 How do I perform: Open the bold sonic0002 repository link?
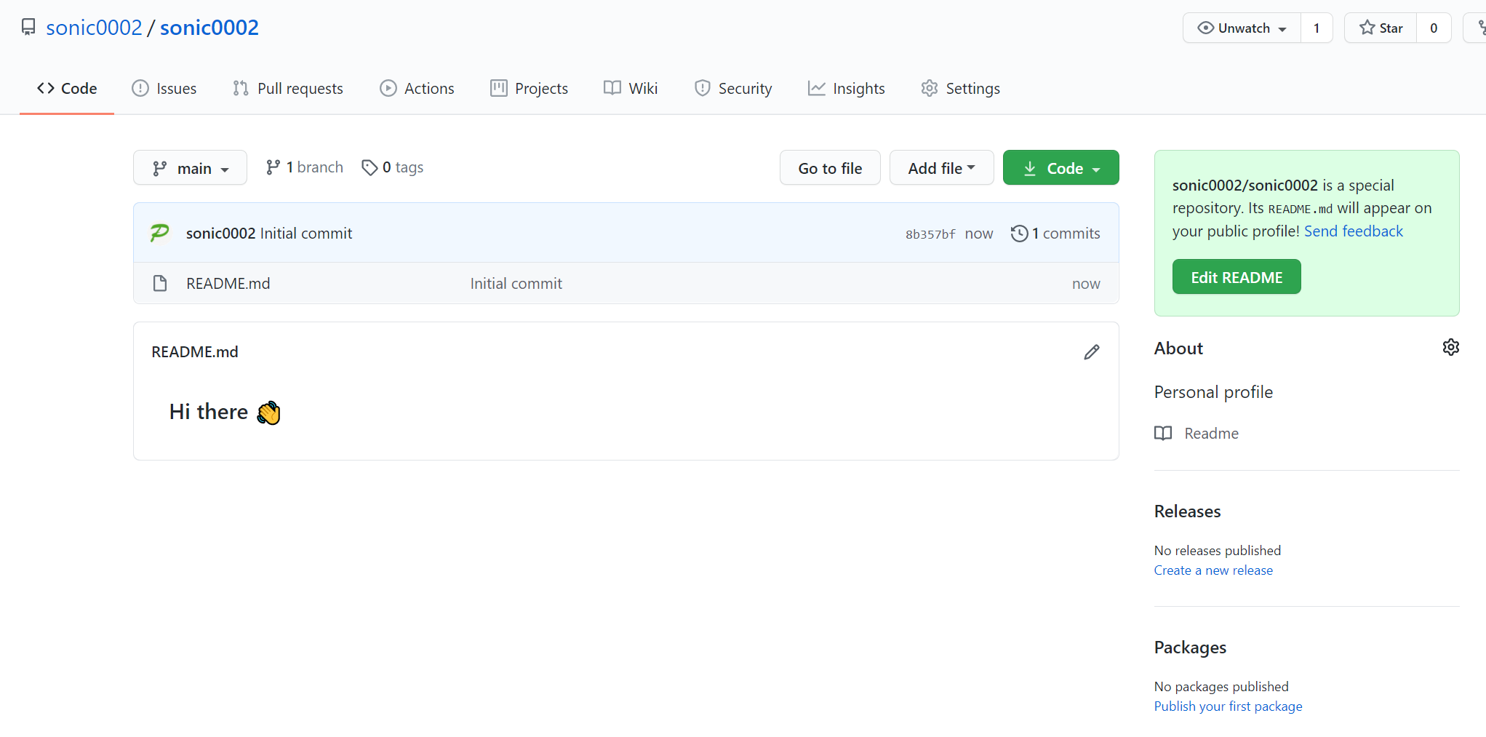click(209, 28)
